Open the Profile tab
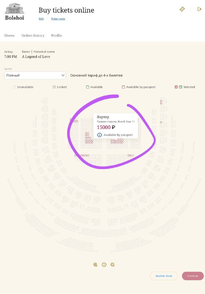Screen dimensions: 205x294 coord(57,35)
